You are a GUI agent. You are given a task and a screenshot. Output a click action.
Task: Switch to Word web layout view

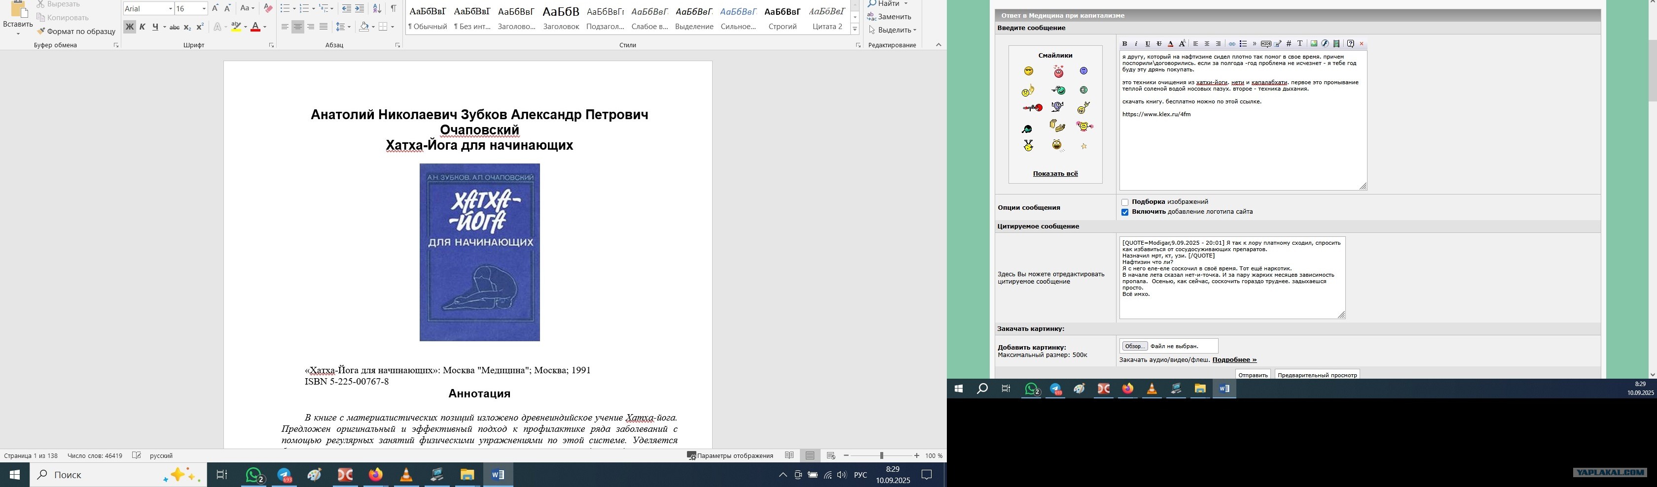[831, 455]
